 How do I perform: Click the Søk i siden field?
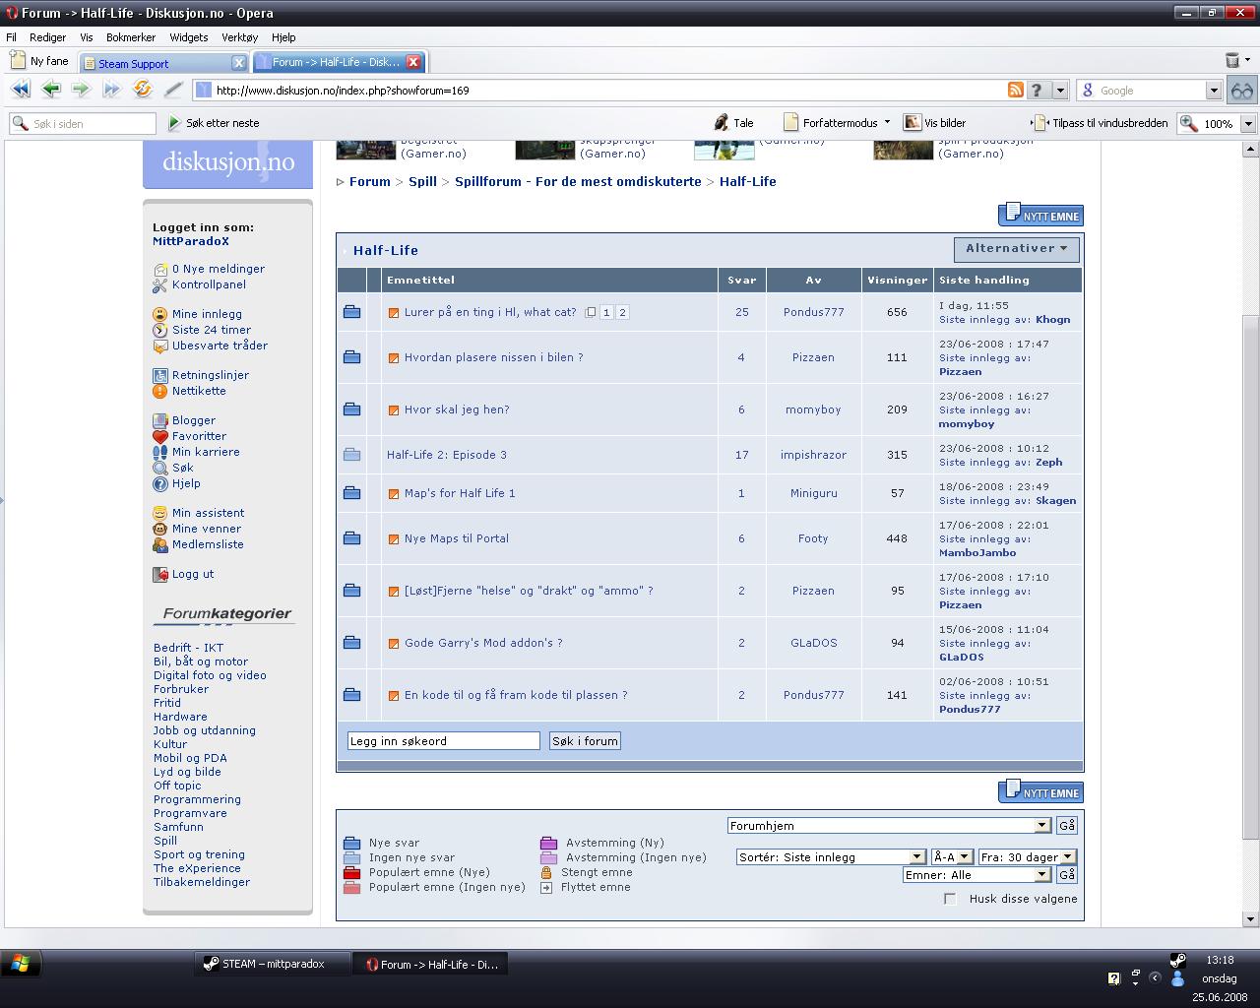83,124
